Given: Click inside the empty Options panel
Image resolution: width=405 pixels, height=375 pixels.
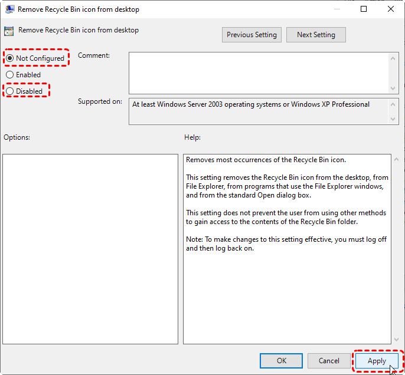Looking at the screenshot, I should pos(90,249).
